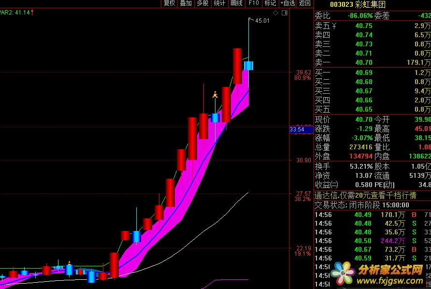Screen dimensions: 431x289
Task: Open the 叠加 overlay option
Action: 186,3
